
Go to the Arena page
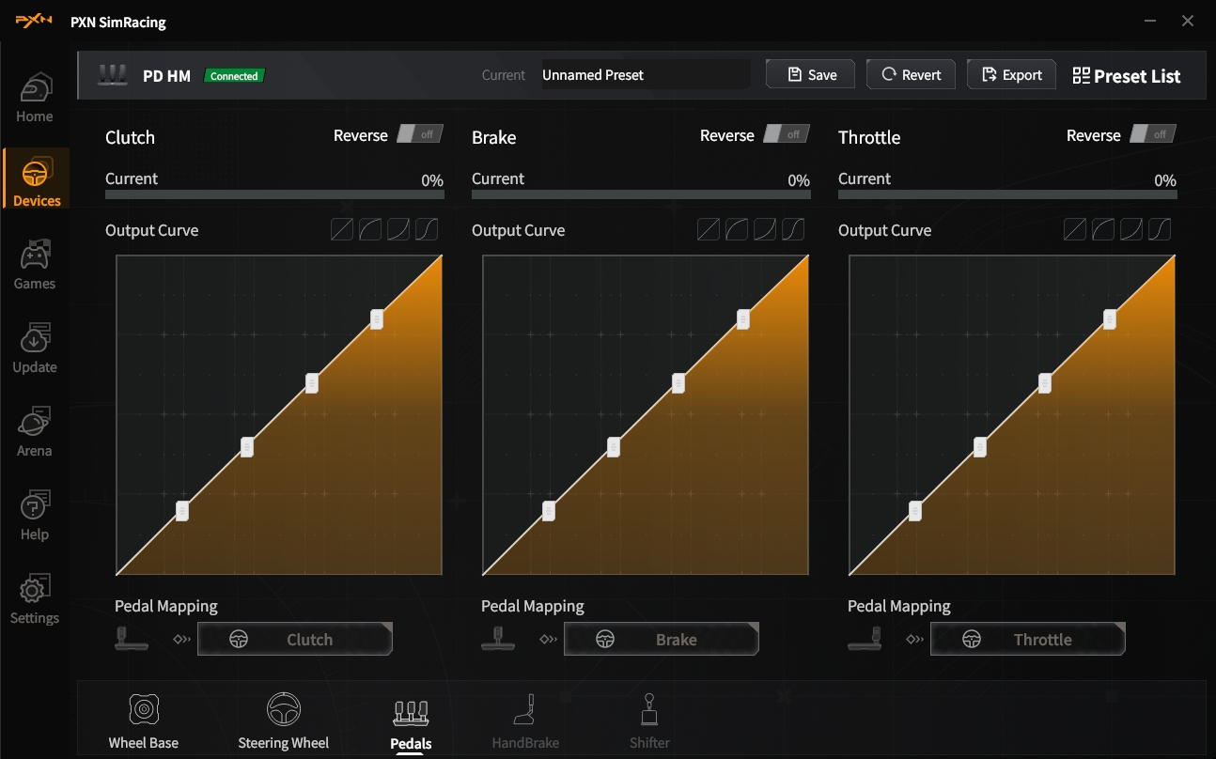coord(35,432)
